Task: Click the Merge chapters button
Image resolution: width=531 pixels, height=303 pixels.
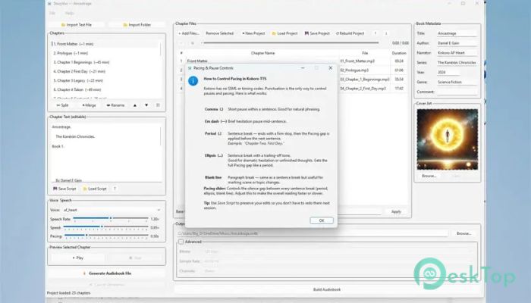Action: coord(89,105)
